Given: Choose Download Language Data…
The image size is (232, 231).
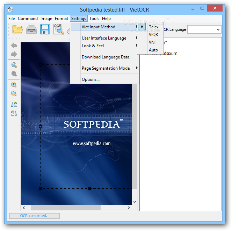Looking at the screenshot, I should (104, 57).
